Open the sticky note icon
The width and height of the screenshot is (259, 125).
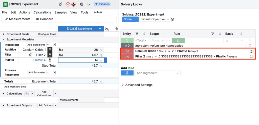[89, 4]
